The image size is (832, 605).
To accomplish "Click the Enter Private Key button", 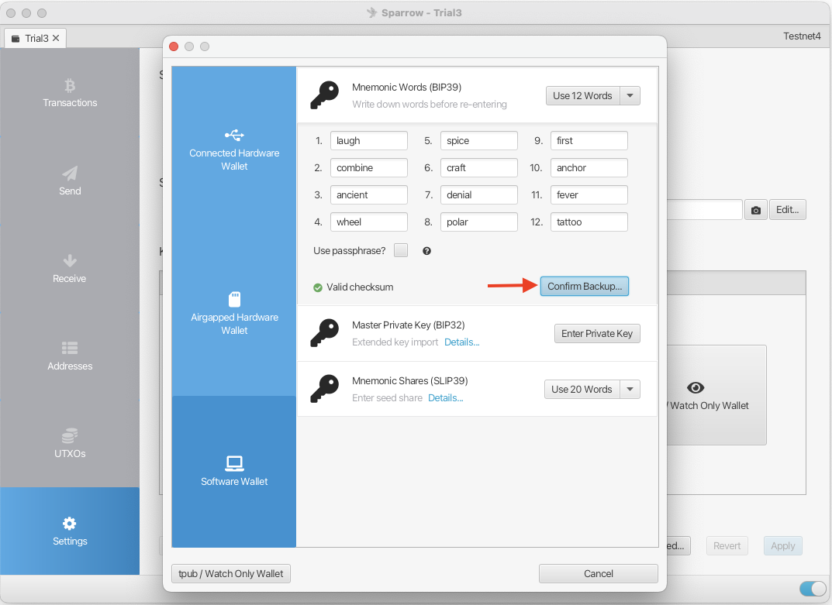I will tap(597, 334).
